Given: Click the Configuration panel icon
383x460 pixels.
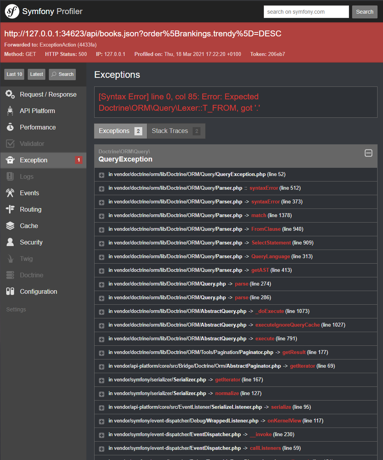Looking at the screenshot, I should point(10,291).
